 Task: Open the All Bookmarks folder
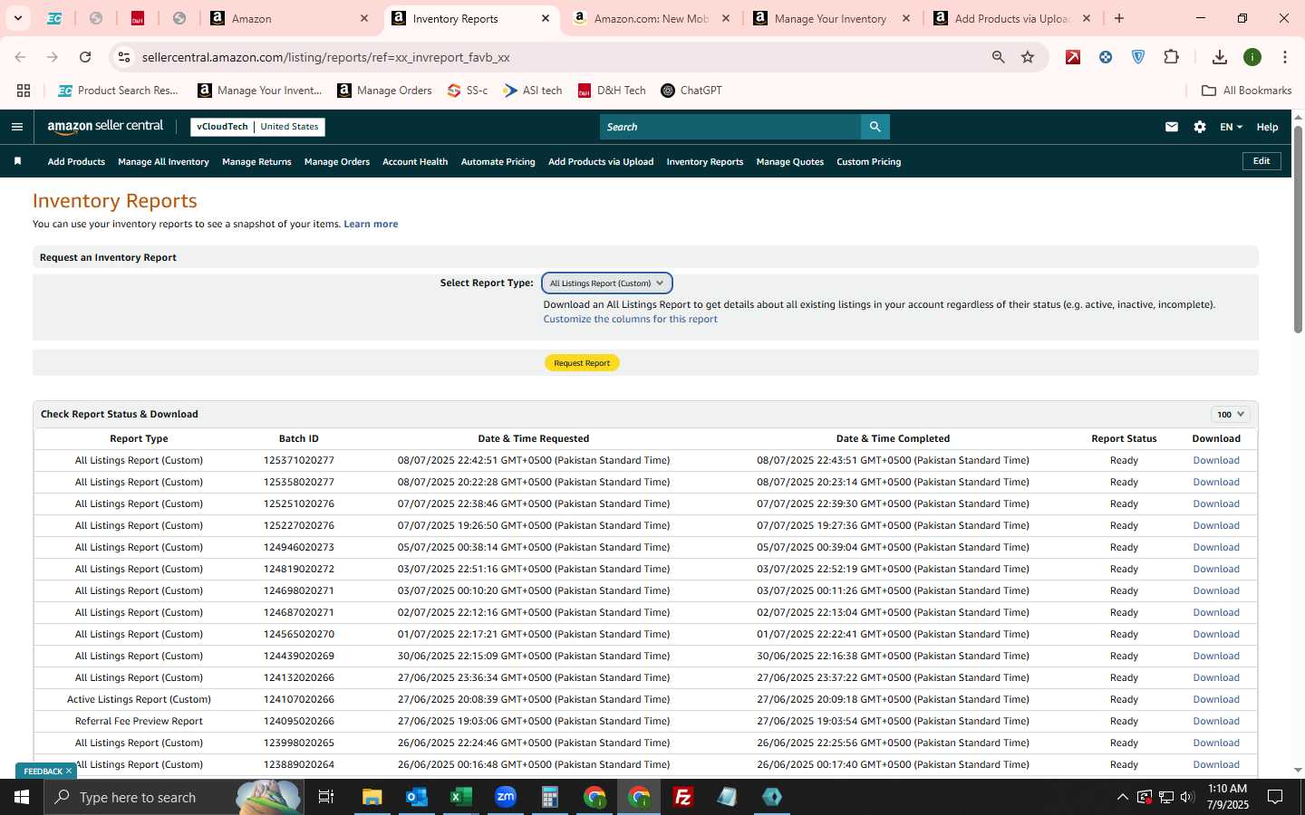tap(1246, 91)
